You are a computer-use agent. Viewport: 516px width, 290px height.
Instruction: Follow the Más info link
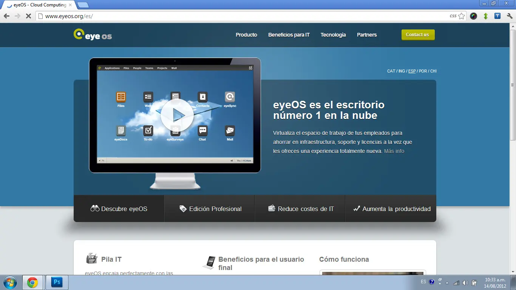(x=394, y=151)
